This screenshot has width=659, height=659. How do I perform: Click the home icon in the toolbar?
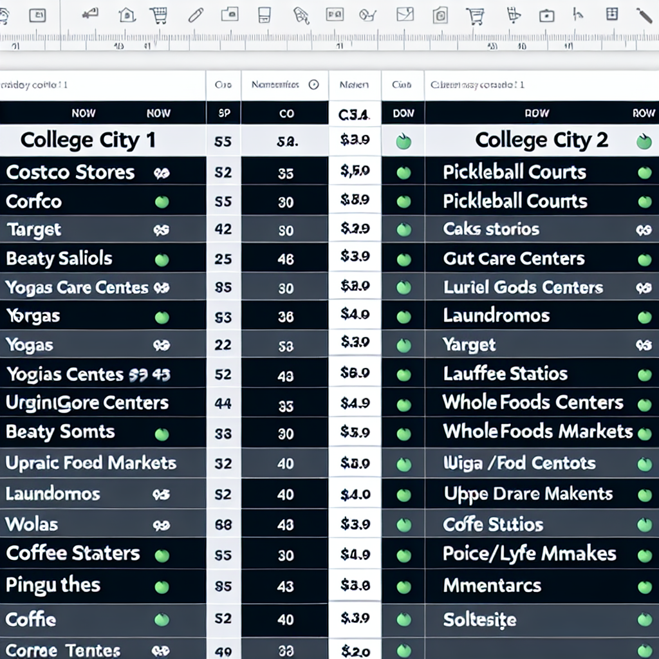[x=127, y=15]
